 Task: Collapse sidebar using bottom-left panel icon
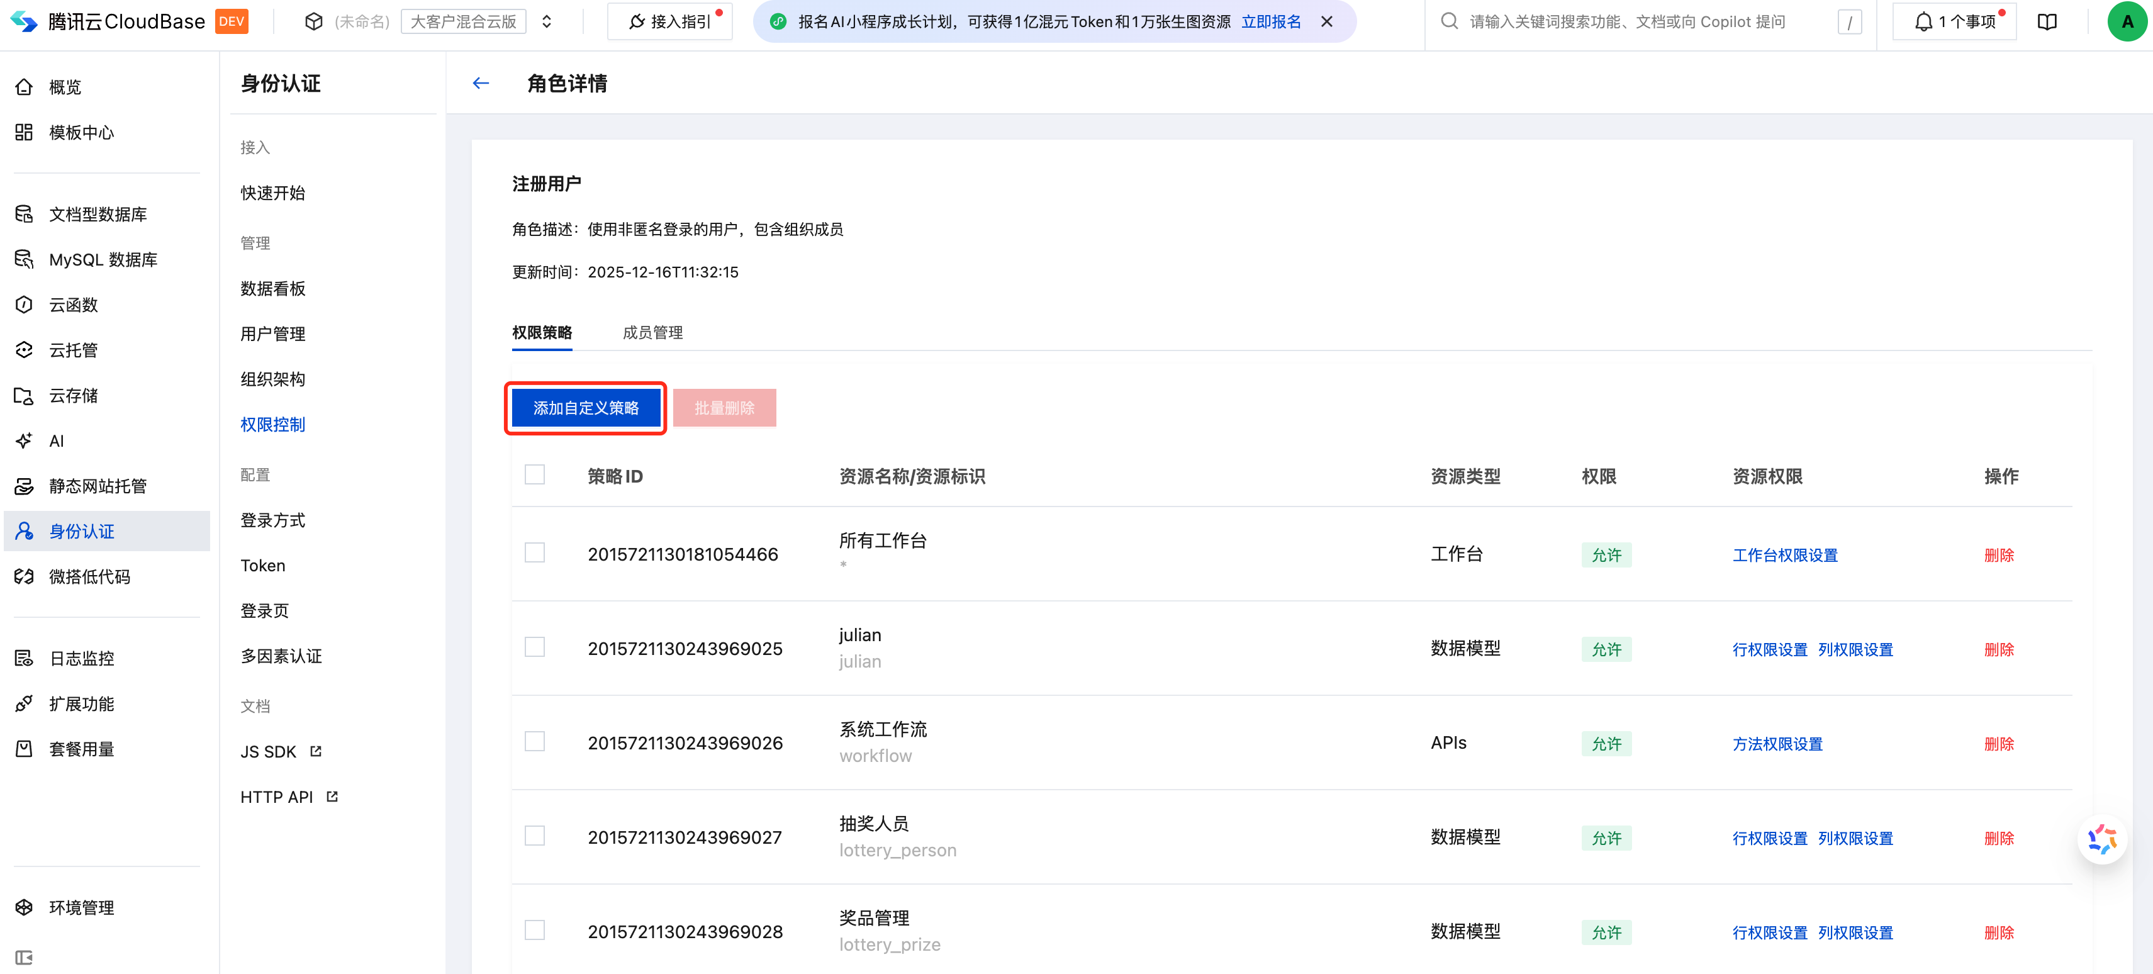23,957
